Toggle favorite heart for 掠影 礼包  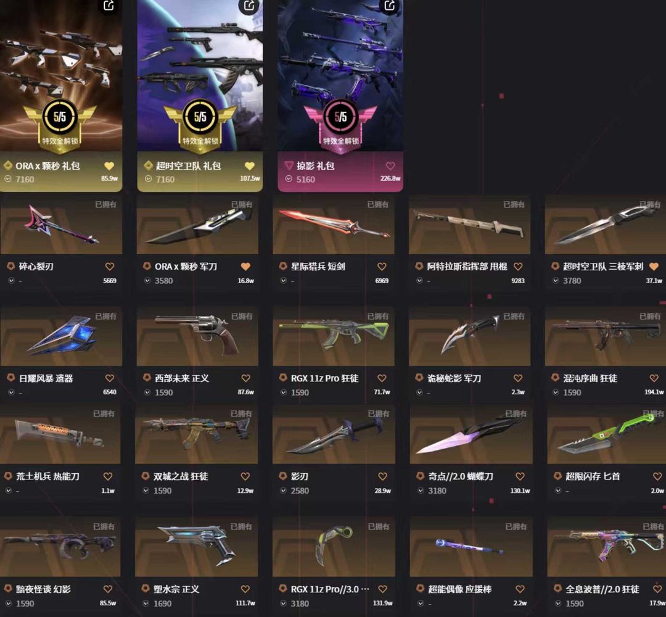pos(390,166)
